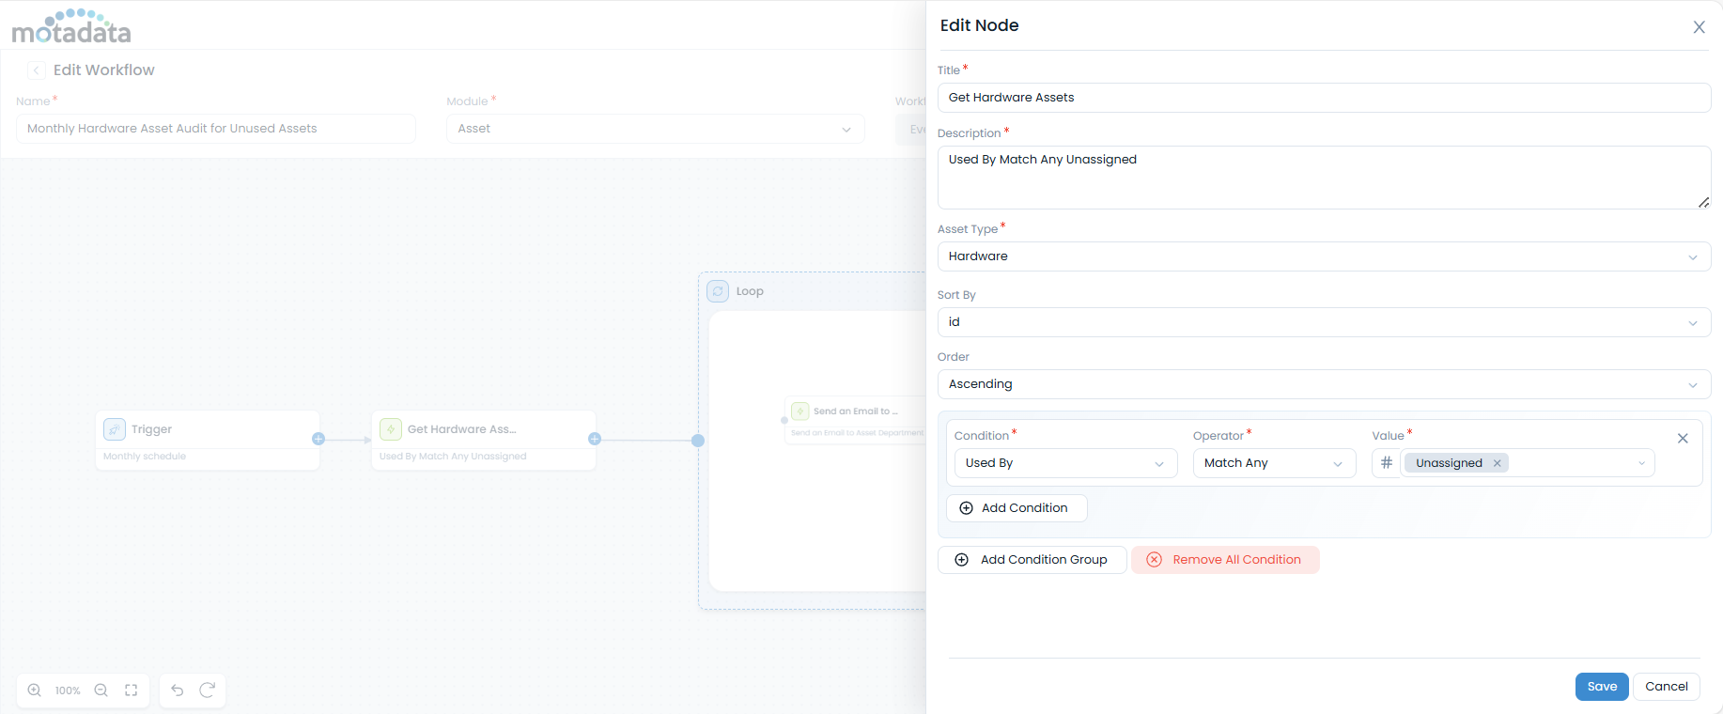Remove the Unassigned tag from Value
Viewport: 1723px width, 714px height.
tap(1497, 463)
